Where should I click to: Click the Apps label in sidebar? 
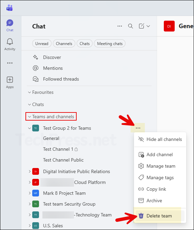[x=10, y=87]
